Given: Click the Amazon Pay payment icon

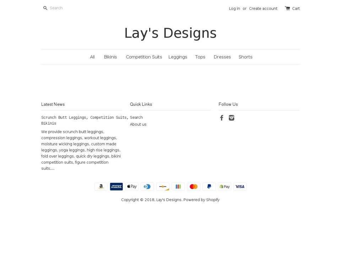Looking at the screenshot, I should click(x=101, y=187).
